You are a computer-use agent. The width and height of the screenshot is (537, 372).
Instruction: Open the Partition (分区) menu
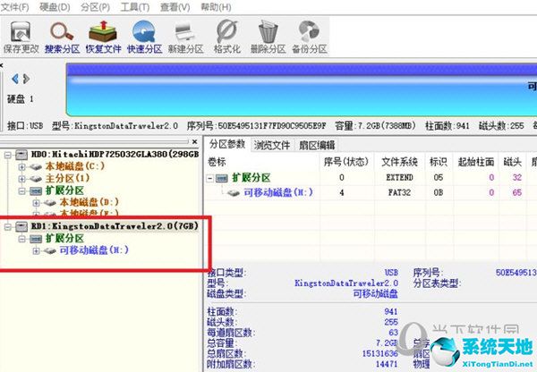[95, 7]
